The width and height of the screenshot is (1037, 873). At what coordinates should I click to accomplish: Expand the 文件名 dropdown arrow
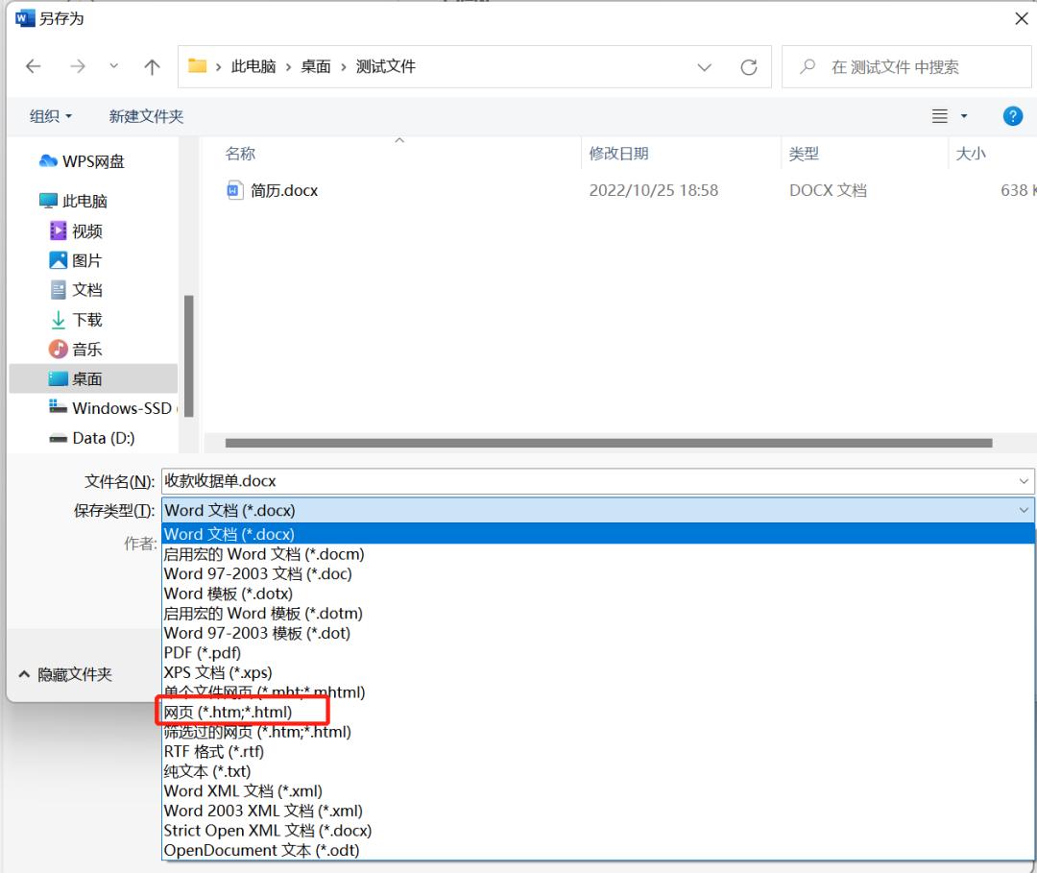click(1024, 480)
